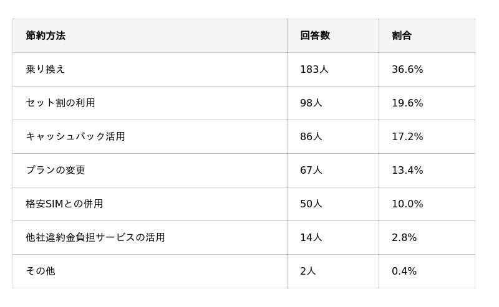This screenshot has width=499, height=307.
Task: Select the 19.6% percentage cell
Action: click(407, 103)
